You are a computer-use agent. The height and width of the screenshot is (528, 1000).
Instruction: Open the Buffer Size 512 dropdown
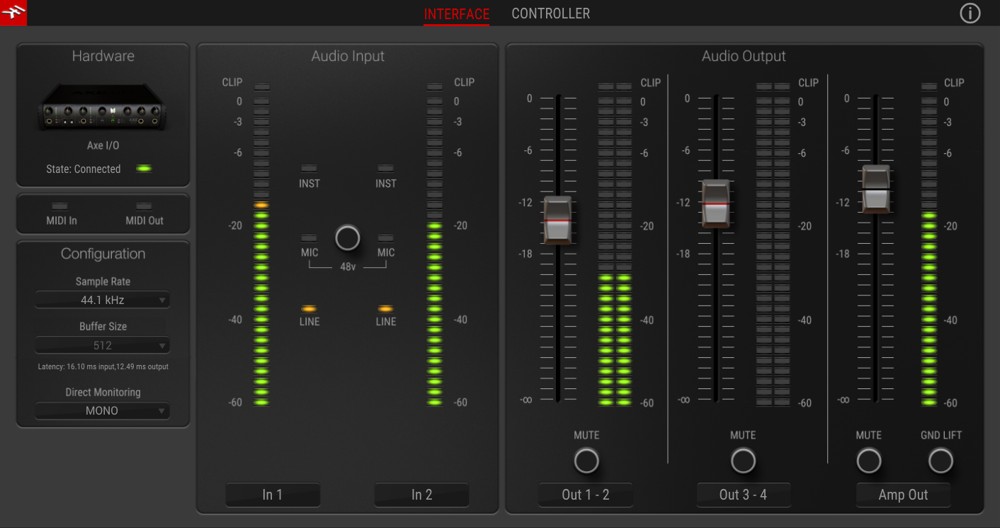pyautogui.click(x=103, y=346)
